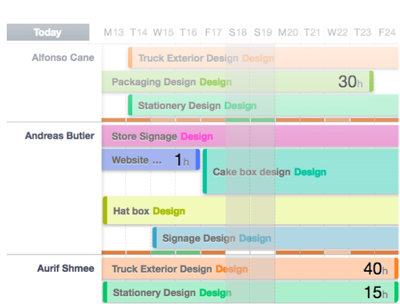Click the Andreas Butler resource name

pos(60,136)
